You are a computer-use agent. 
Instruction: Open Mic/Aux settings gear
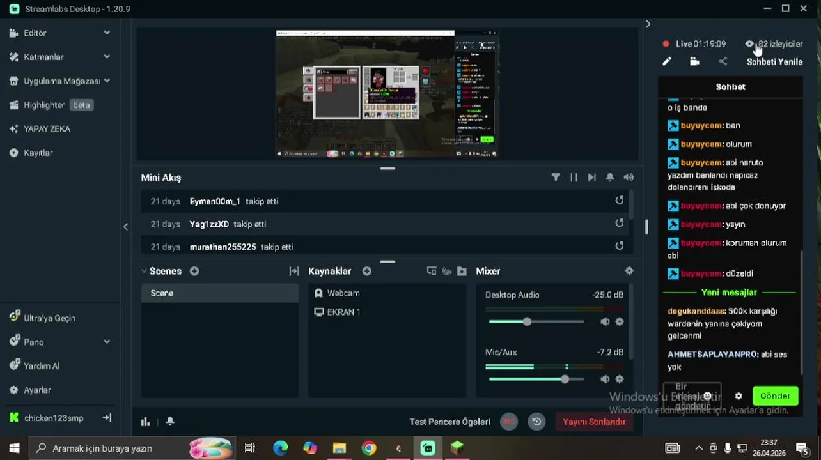pos(620,379)
